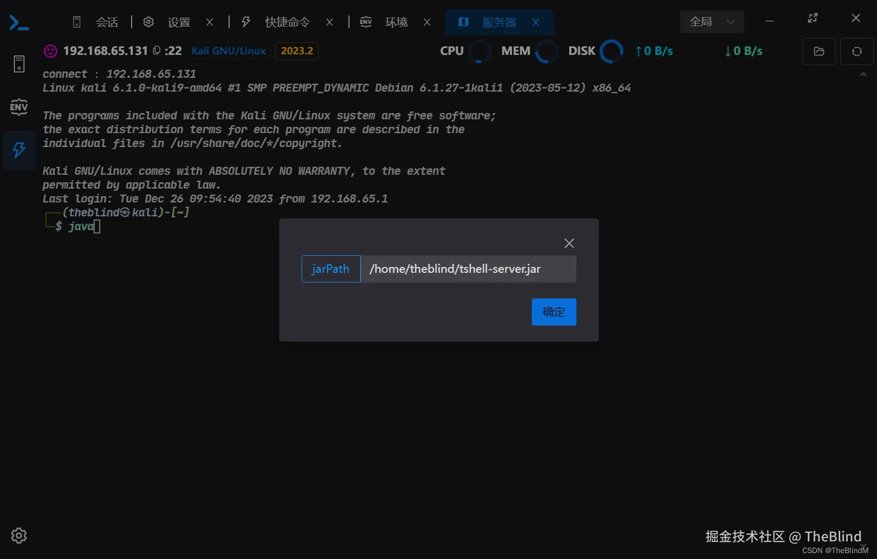Click the java command at the prompt
The width and height of the screenshot is (877, 559).
81,226
